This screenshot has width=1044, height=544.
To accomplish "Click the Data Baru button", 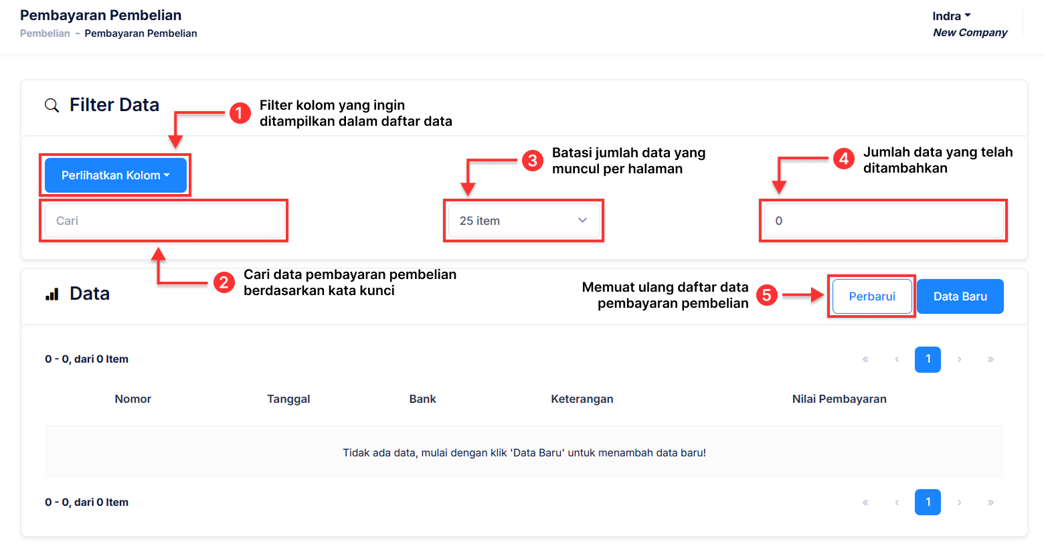I will coord(960,296).
